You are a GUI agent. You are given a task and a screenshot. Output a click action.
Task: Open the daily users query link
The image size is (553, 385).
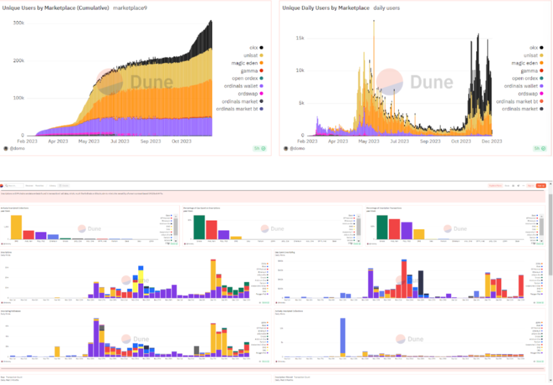pyautogui.click(x=386, y=9)
